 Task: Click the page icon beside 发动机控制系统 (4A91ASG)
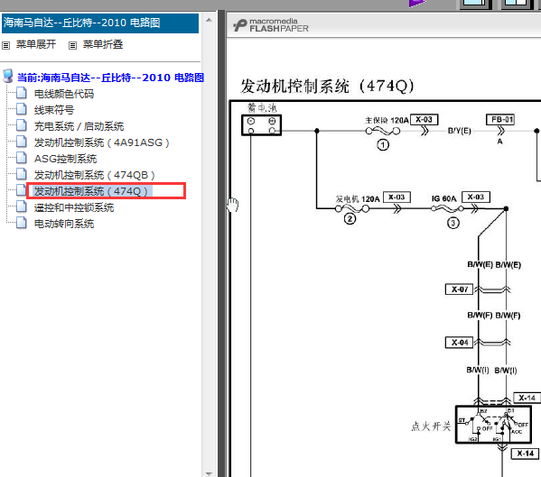pos(22,142)
